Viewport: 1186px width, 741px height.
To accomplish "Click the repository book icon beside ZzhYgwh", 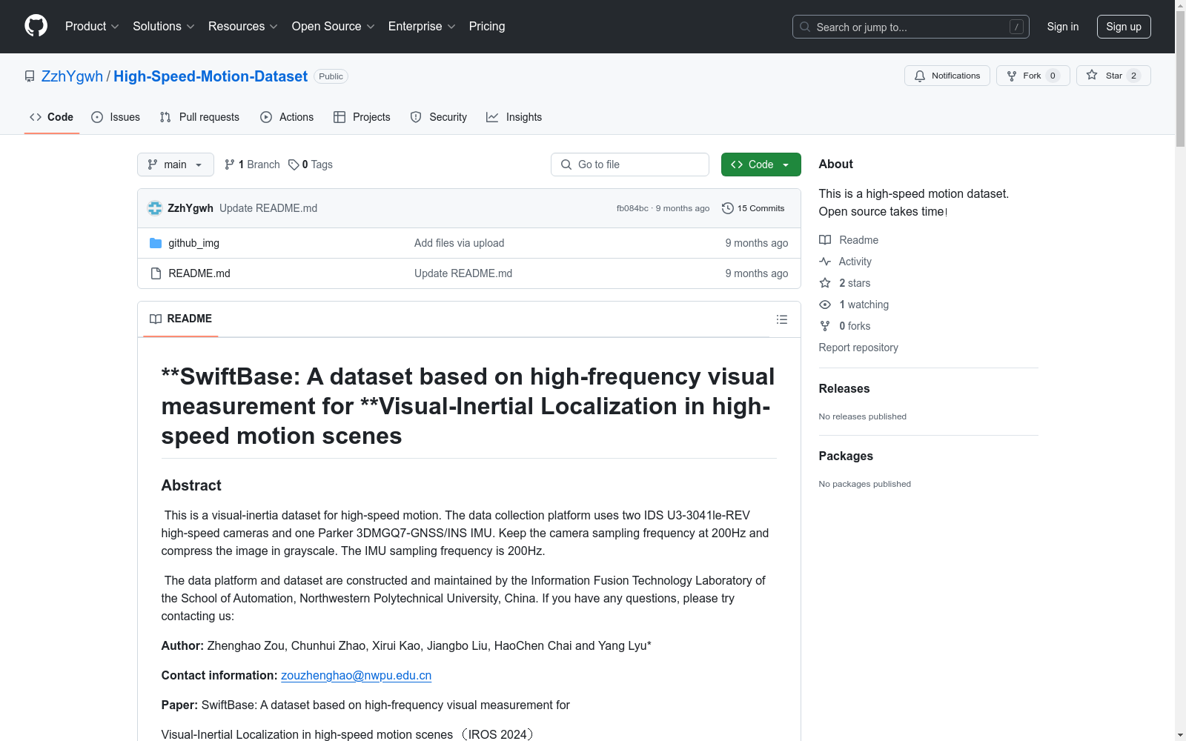I will (30, 76).
